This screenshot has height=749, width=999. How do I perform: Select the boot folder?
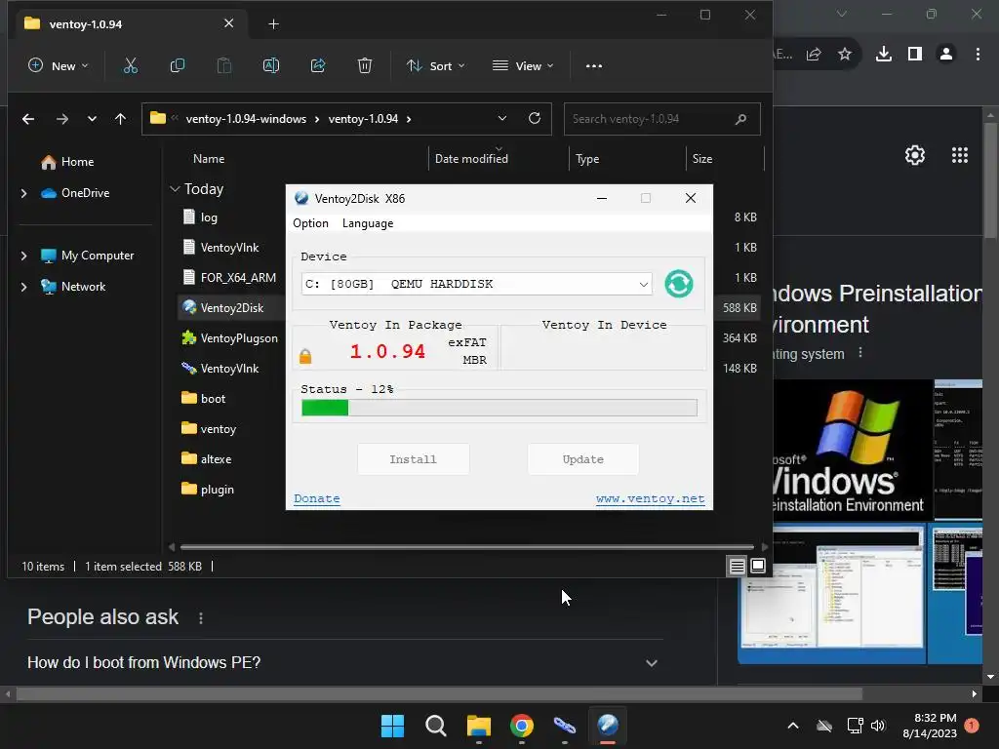204,399
